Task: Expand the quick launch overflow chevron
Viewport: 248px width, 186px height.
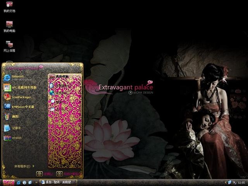Action: (x=36, y=183)
